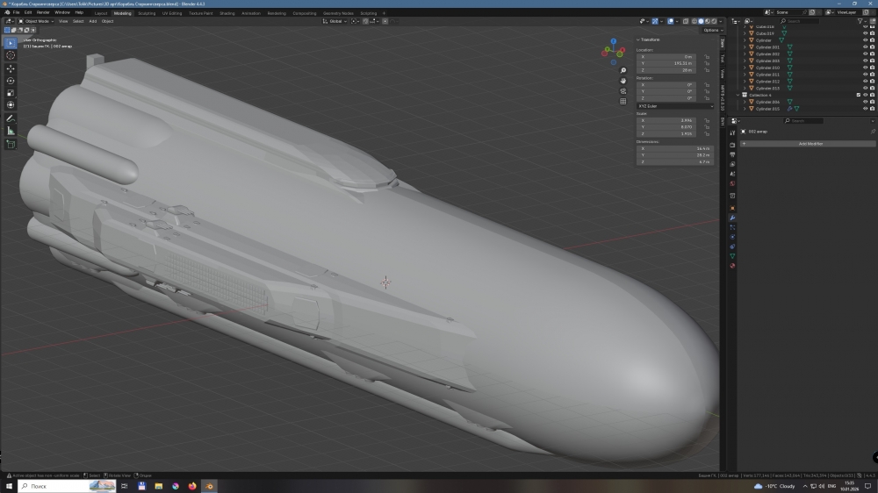
Task: Hide Cylinder.001 using its eye icon
Action: [865, 47]
